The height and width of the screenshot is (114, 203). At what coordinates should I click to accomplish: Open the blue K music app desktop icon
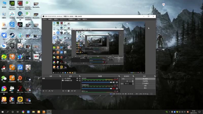coord(12,26)
